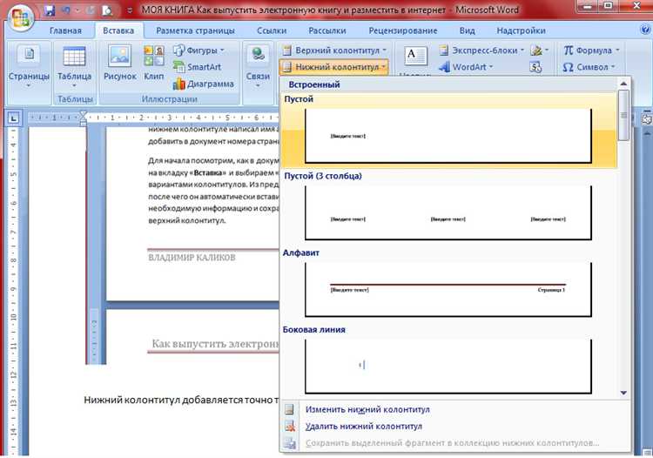The image size is (653, 458).
Task: Open Экспресс-блоки quick parts
Action: 481,51
